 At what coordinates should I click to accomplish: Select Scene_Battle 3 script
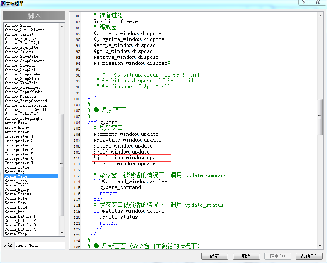pyautogui.click(x=20, y=225)
